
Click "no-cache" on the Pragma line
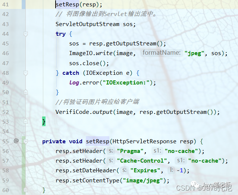click(x=181, y=151)
